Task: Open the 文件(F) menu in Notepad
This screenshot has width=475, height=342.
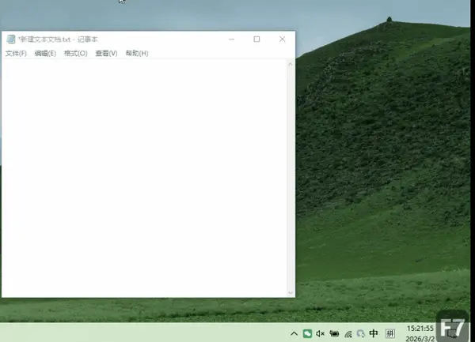Action: pyautogui.click(x=16, y=54)
